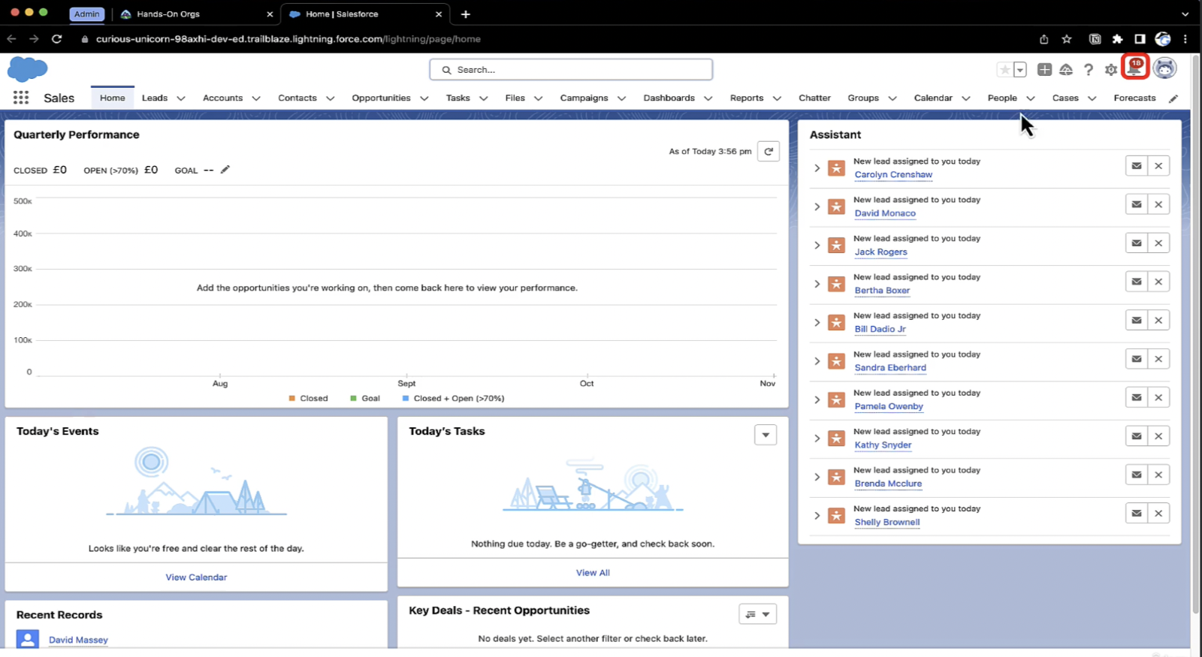Viewport: 1202px width, 657px height.
Task: Close the Hands-On Orgs browser tab
Action: [270, 14]
